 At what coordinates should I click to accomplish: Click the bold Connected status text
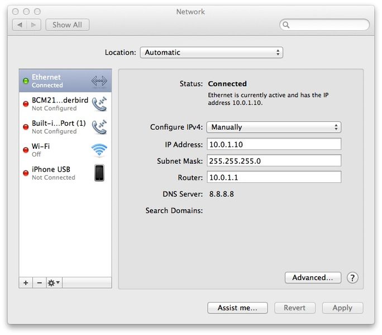[x=227, y=84]
